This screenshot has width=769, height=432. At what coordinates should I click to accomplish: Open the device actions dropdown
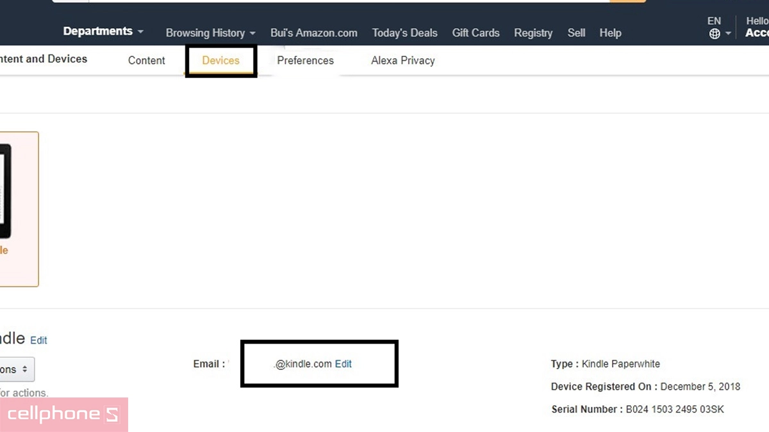17,369
